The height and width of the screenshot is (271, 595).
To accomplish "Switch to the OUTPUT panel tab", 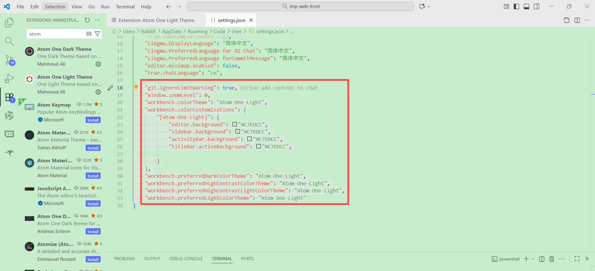I will (x=152, y=259).
